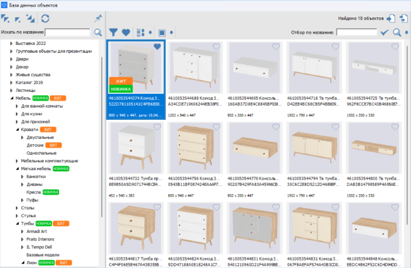411x268 pixels.
Task: Unfavorite item 4610053544374 with its heart
Action: 157,47
